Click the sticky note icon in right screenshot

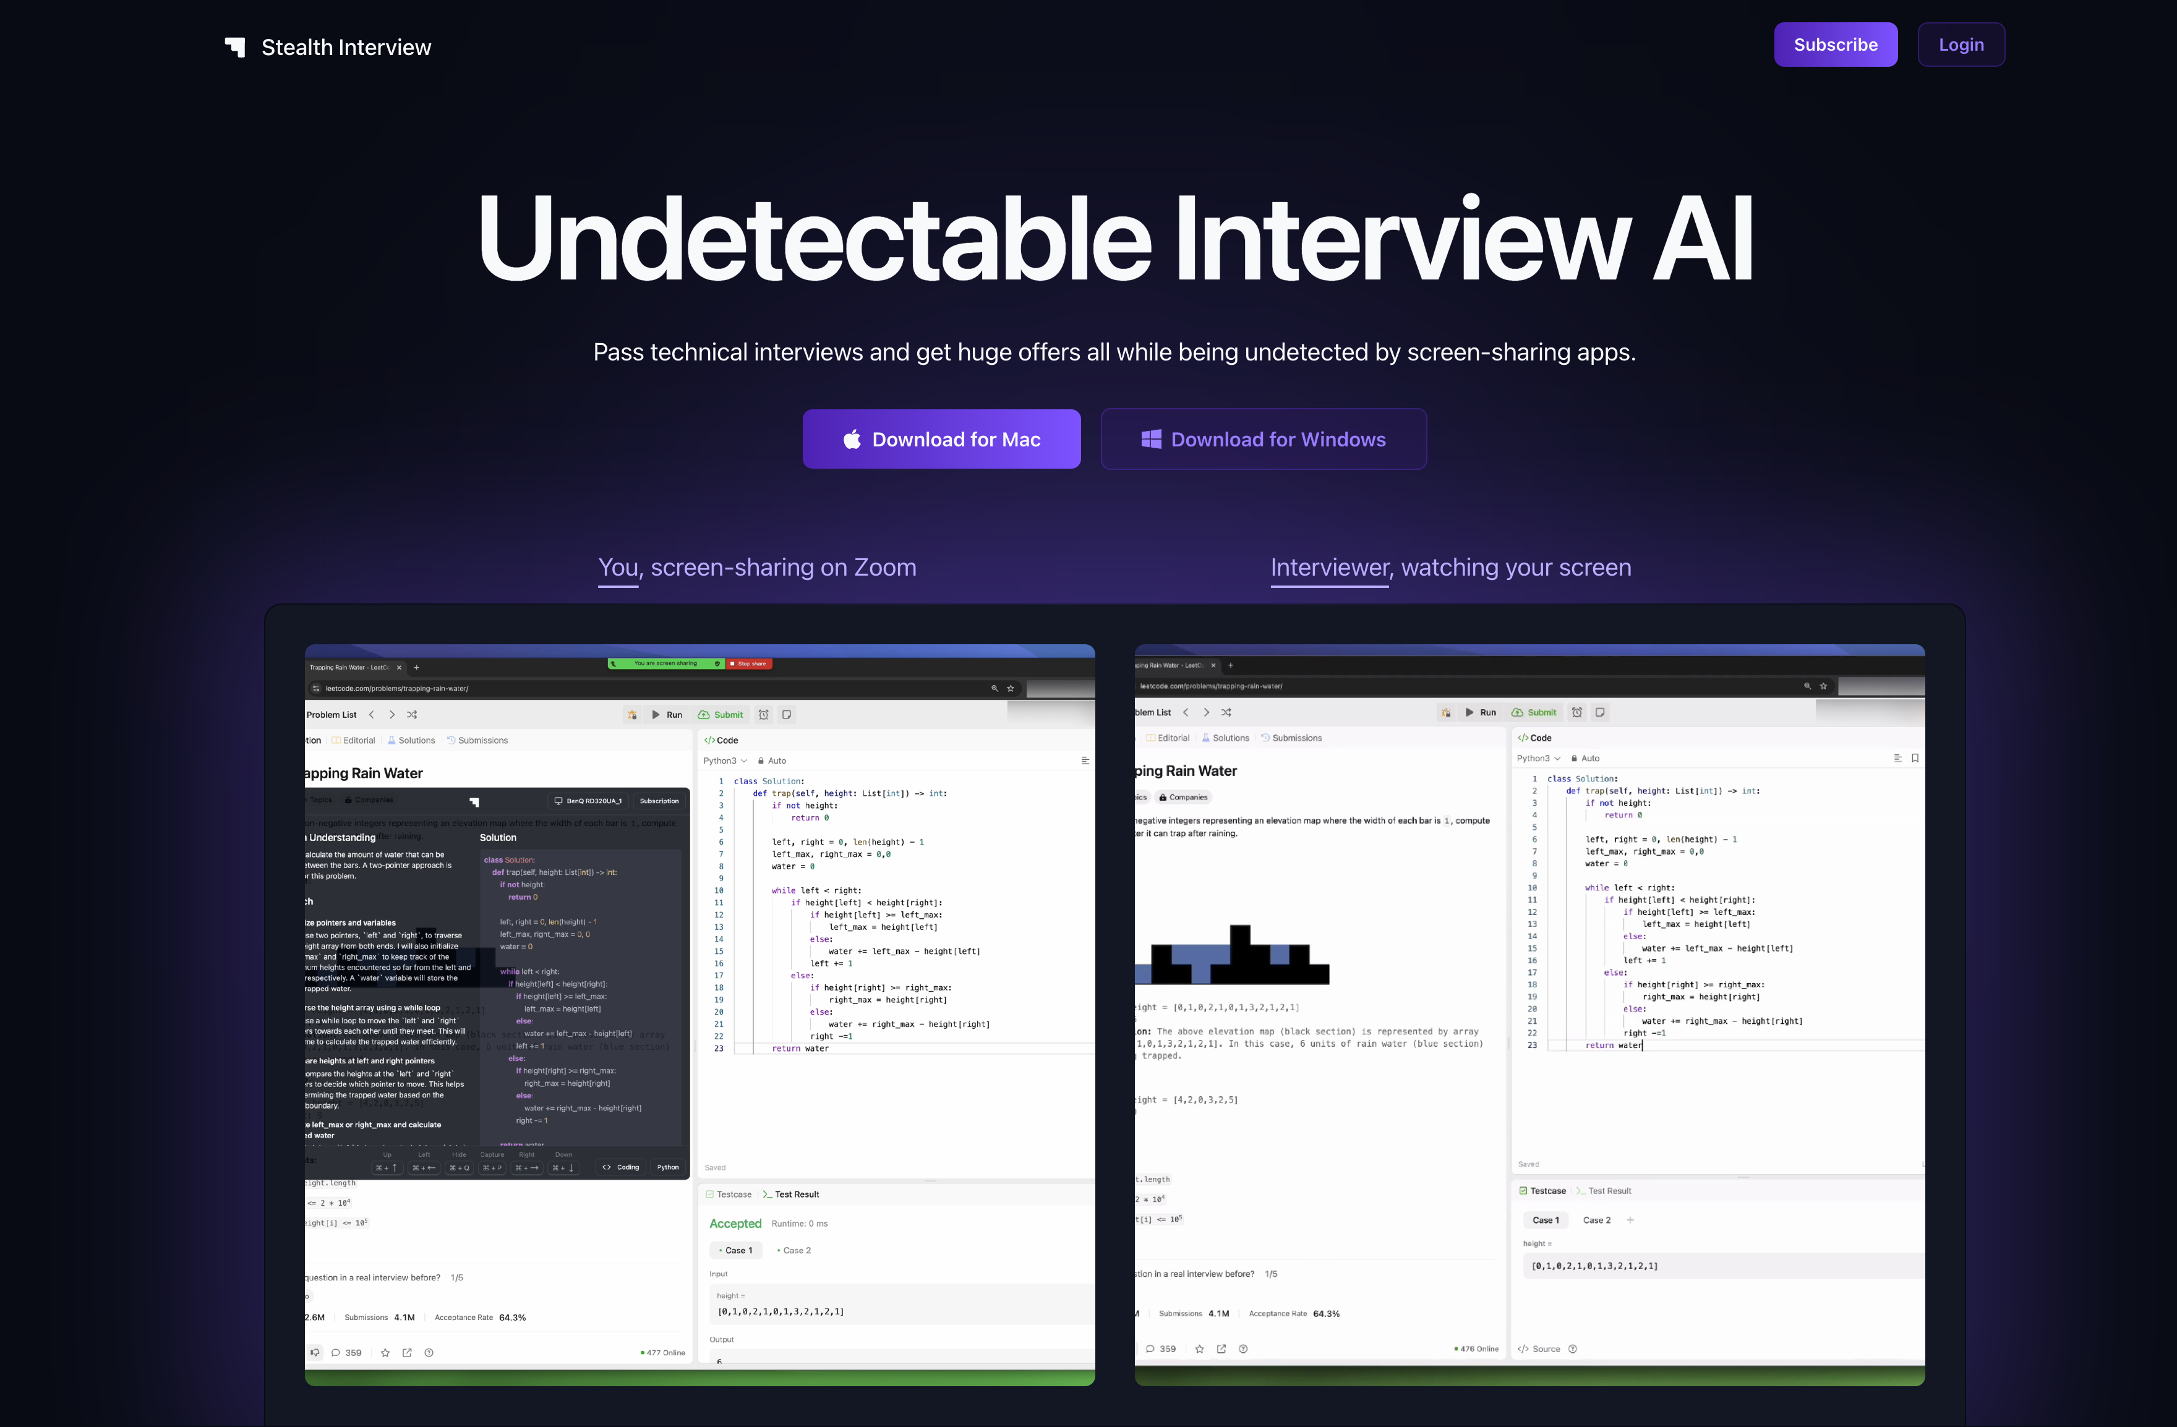pos(1600,712)
